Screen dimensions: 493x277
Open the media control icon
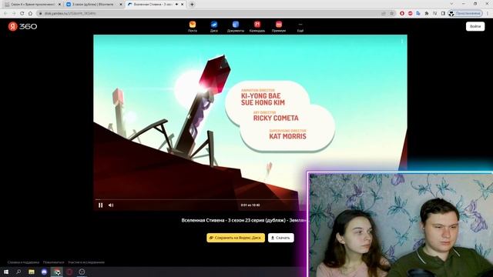[434, 14]
